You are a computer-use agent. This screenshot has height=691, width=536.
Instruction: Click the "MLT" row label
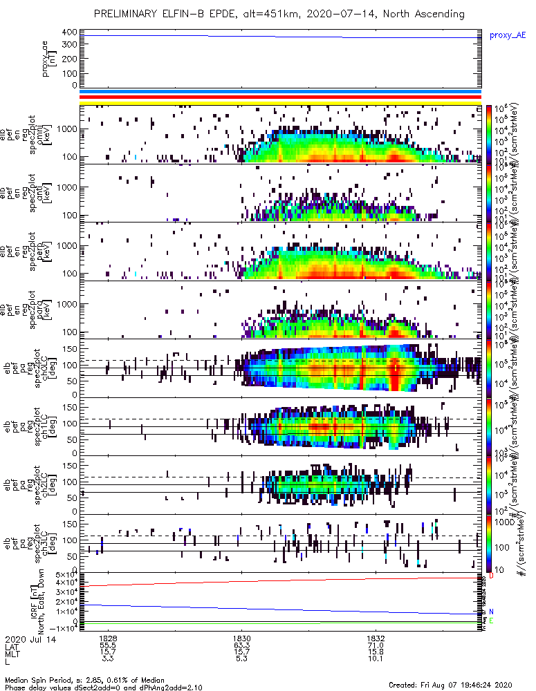pyautogui.click(x=12, y=654)
